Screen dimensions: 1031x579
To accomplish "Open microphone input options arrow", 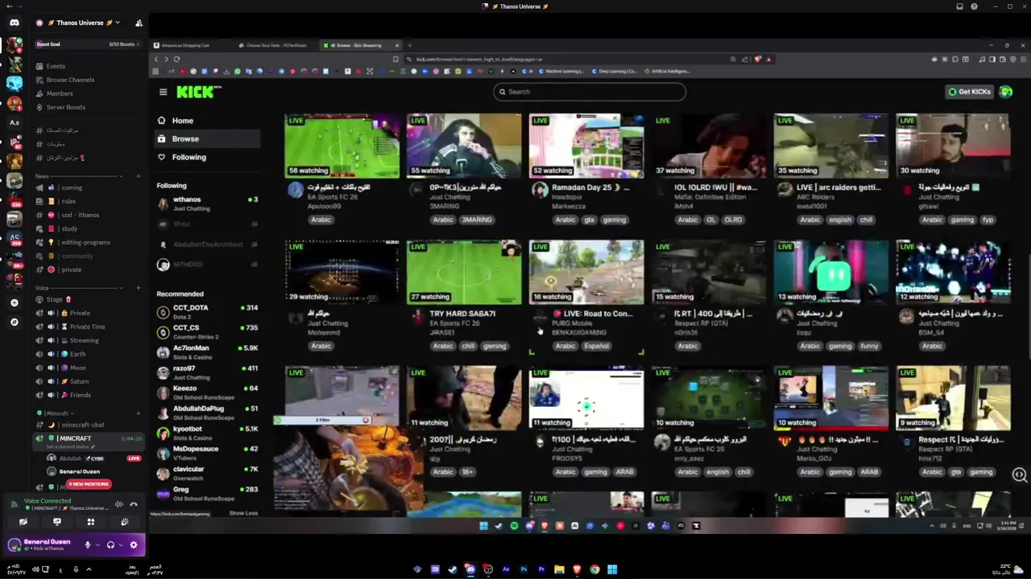I will click(97, 544).
